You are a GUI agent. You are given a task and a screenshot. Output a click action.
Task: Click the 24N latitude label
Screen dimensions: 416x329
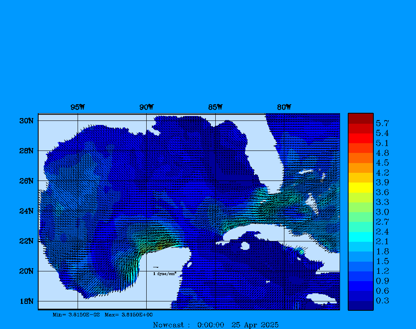(26, 211)
